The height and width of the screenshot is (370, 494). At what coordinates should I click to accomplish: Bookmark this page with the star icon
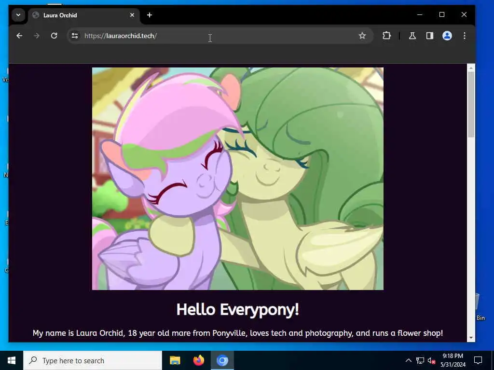(362, 36)
